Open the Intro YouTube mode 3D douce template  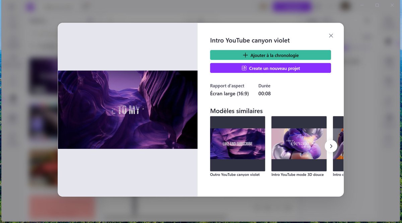coord(299,144)
